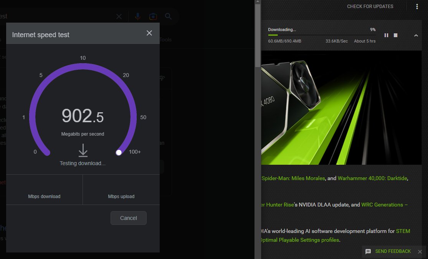Click the '60.6MB/690.4MB' download size text

pyautogui.click(x=284, y=41)
